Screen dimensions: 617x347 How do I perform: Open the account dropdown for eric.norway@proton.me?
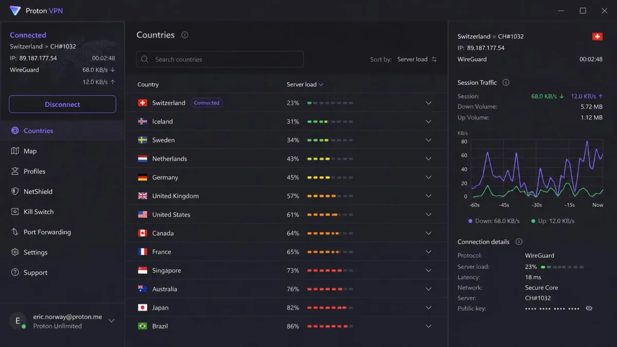tap(112, 321)
